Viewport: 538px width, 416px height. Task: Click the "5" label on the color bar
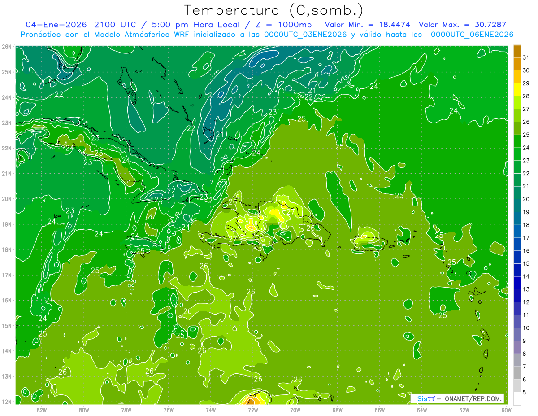coord(525,392)
